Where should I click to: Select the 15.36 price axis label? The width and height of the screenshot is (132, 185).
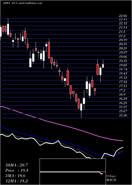(123, 115)
